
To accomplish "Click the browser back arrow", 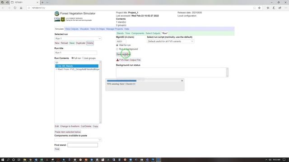I will [3, 8].
